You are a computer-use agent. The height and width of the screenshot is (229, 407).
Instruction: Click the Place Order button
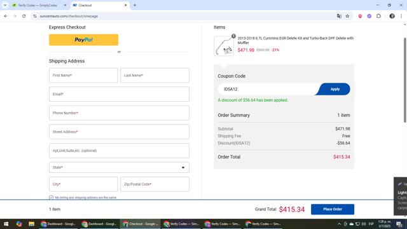click(333, 209)
